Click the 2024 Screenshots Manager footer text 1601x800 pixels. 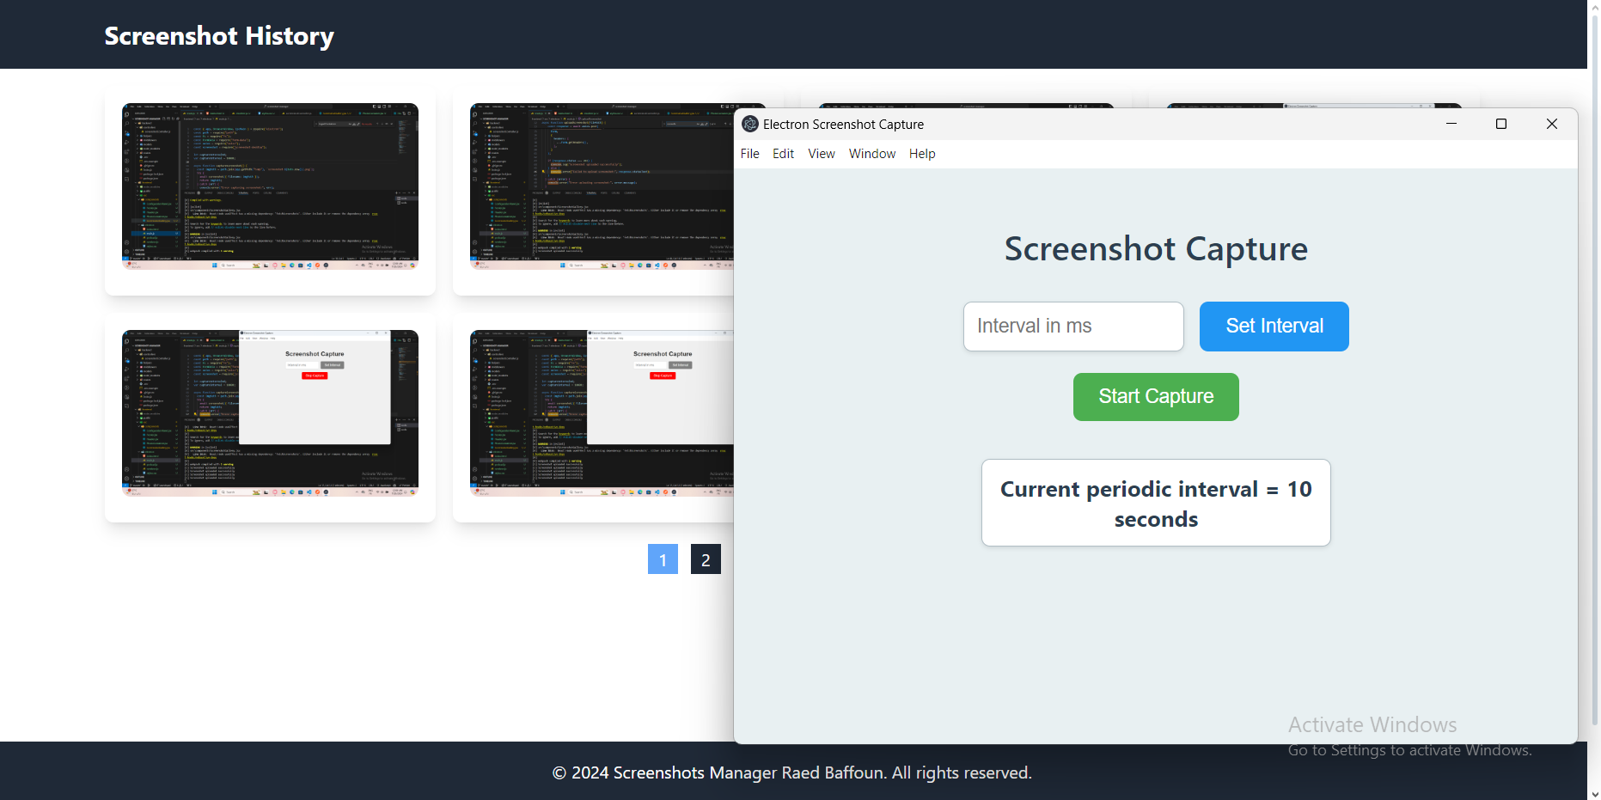[x=791, y=773]
